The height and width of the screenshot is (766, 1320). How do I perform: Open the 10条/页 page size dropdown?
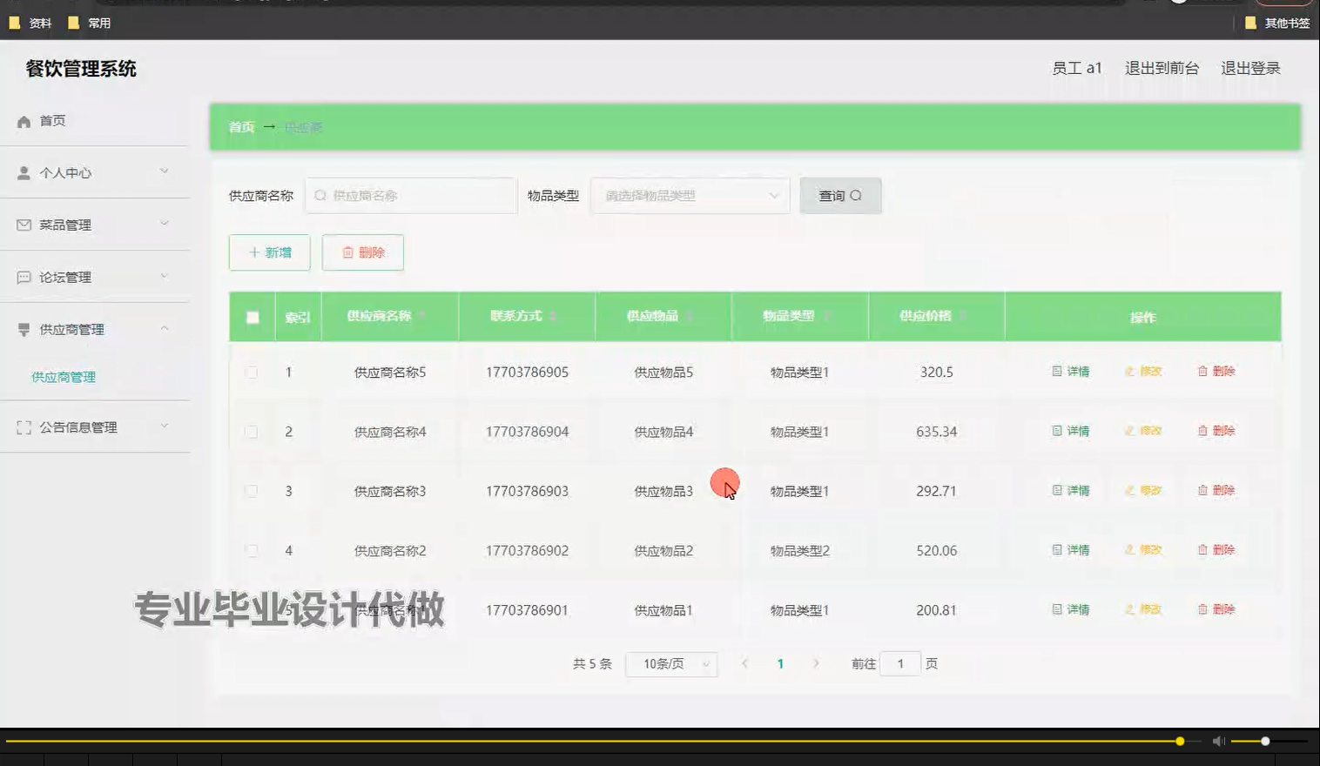671,664
